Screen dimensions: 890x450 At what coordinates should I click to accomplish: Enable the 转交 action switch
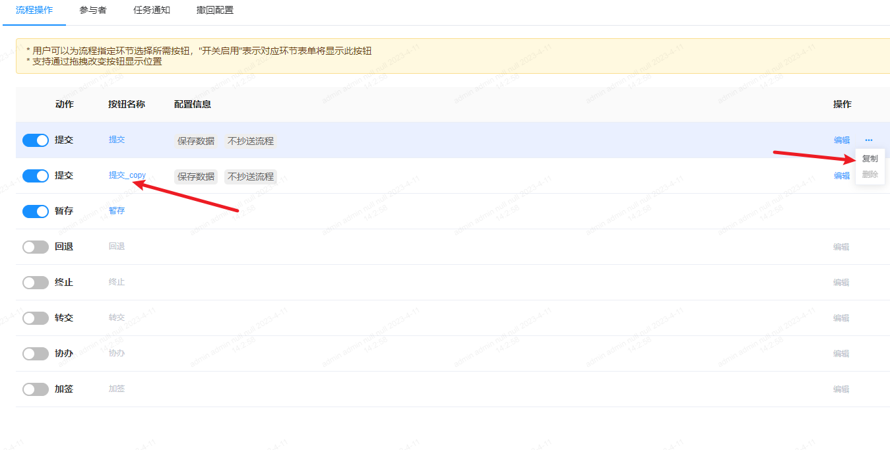(36, 318)
